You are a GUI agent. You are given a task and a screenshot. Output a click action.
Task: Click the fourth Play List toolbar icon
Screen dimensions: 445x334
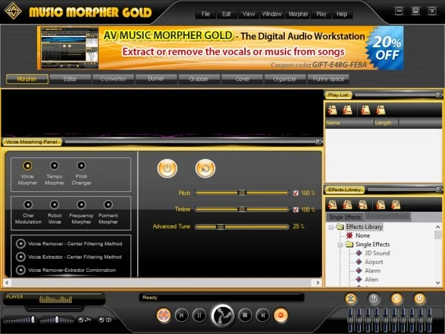pos(381,110)
